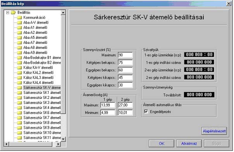Viewport: 234px width, 152px height.
Task: Click folder icon beside Sárkeresztúr SK2
Action: point(19,98)
